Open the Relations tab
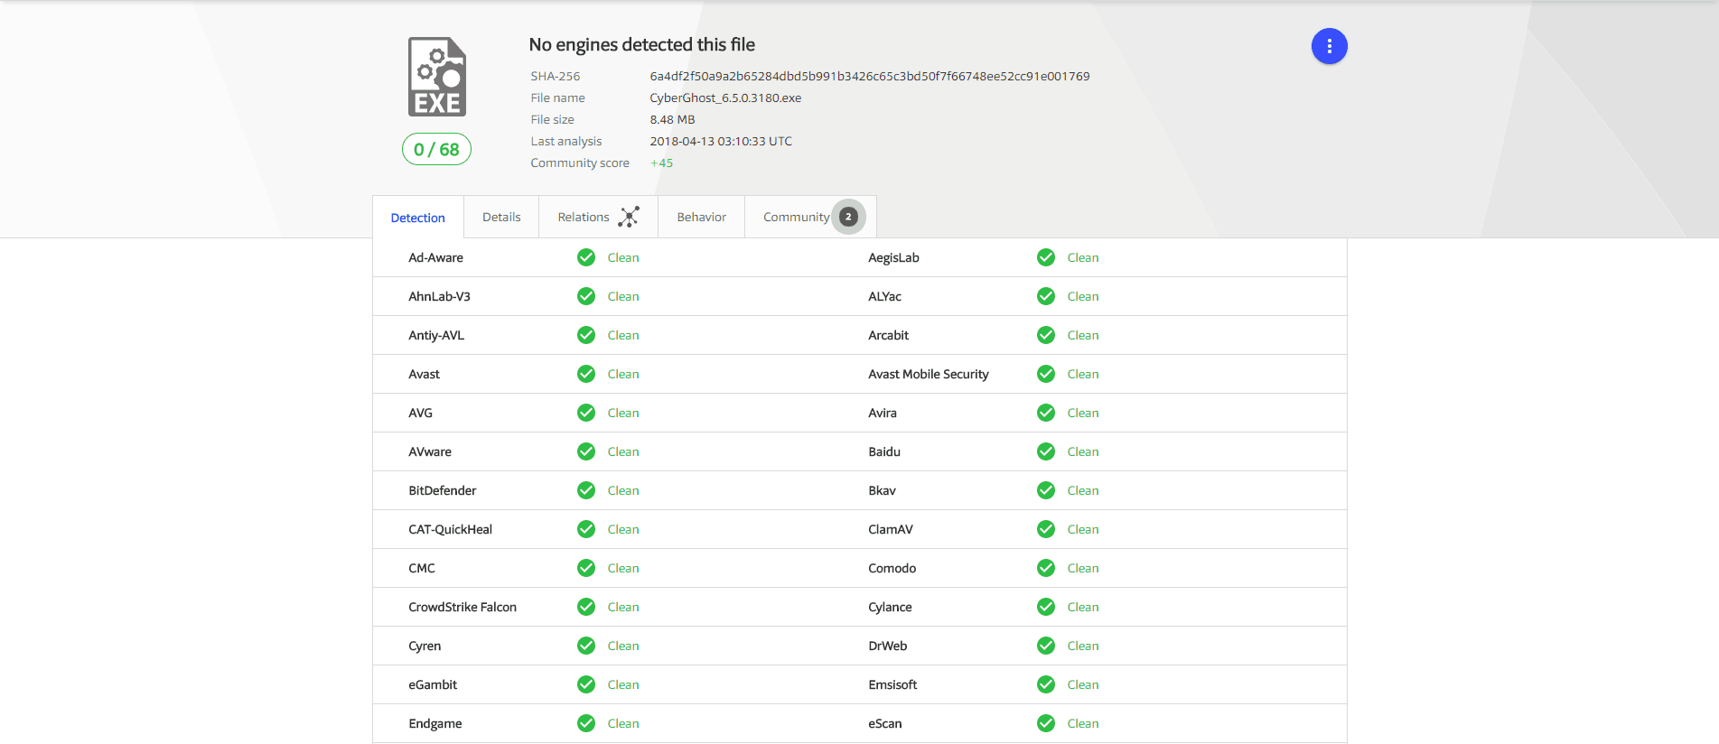 (598, 217)
